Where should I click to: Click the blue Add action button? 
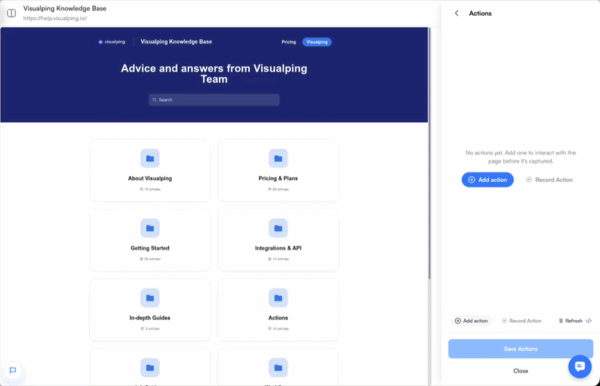click(487, 179)
